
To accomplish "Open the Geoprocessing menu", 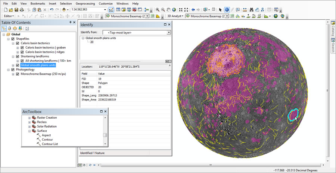I will pos(85,3).
